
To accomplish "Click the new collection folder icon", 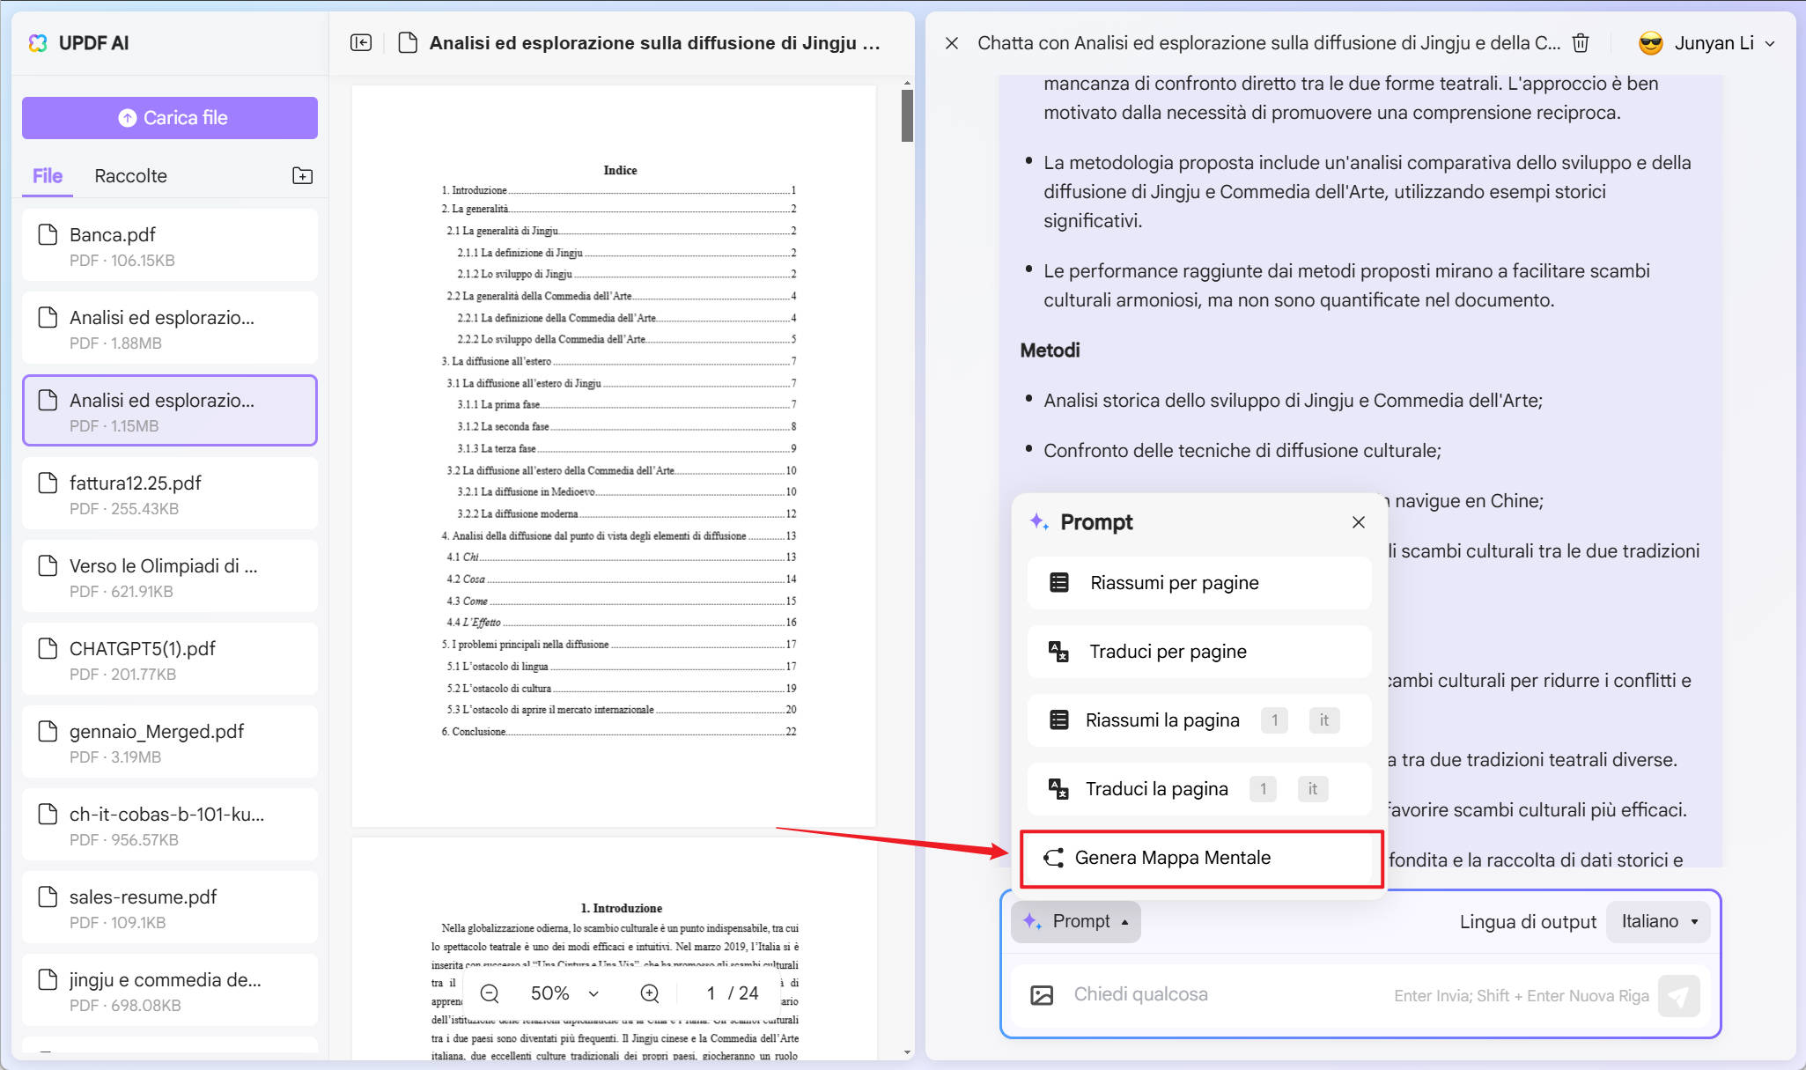I will 302,175.
